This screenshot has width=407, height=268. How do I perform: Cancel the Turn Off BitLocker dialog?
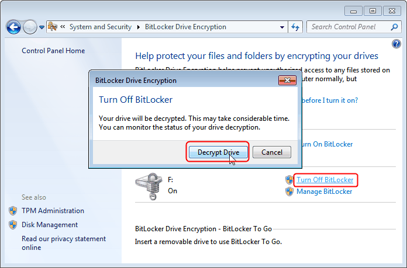point(272,152)
